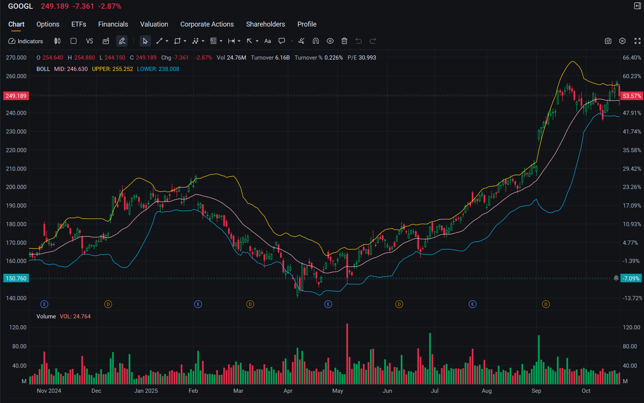644x403 pixels.
Task: Expand the Fibonacci tool dropdown arrow
Action: coord(221,41)
